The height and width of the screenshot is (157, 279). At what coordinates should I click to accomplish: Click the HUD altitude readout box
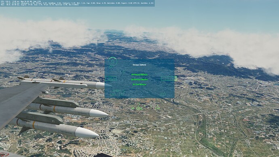coord(169,78)
